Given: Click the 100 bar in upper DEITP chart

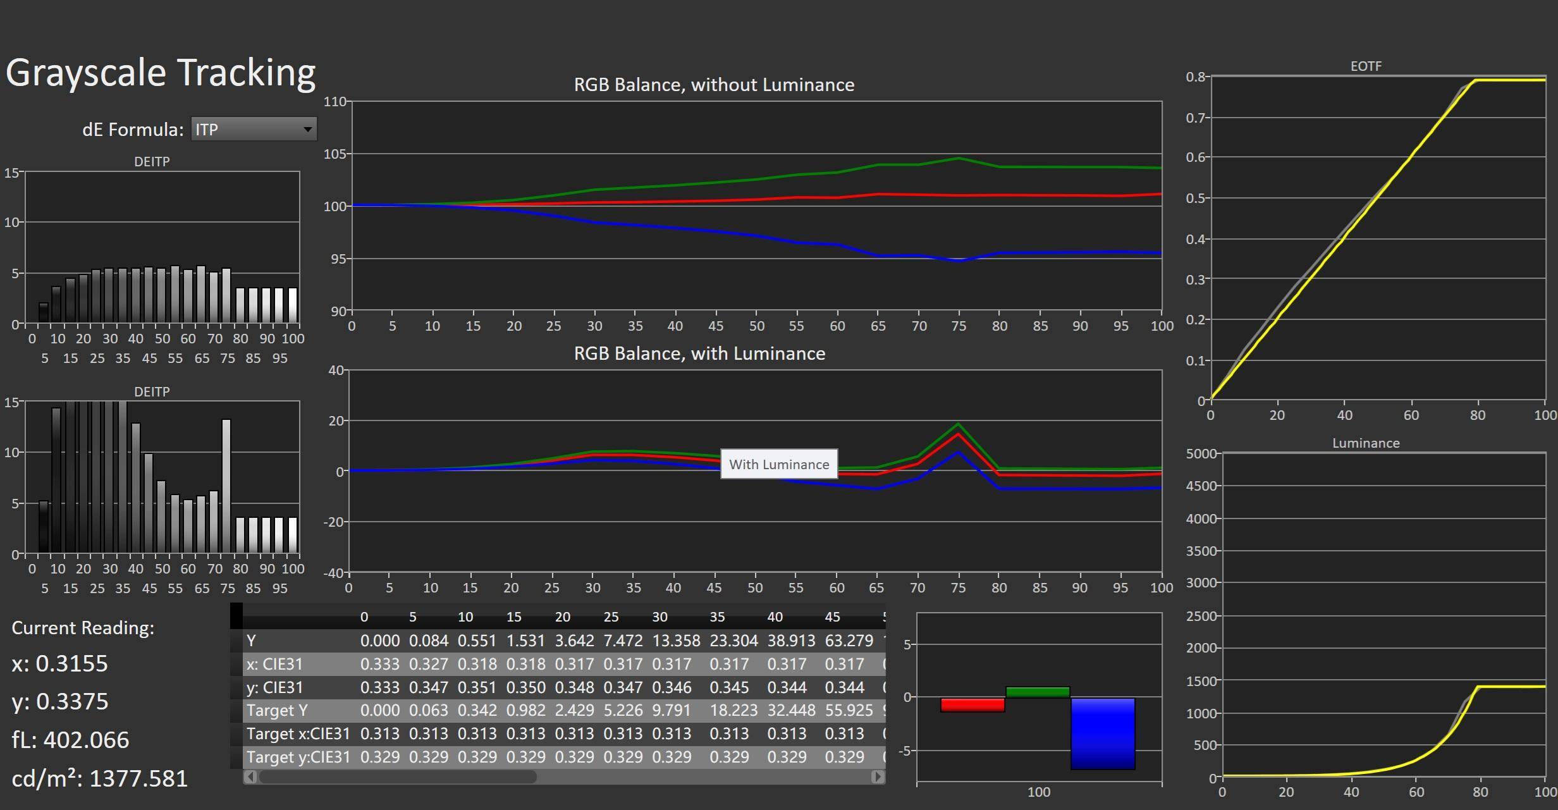Looking at the screenshot, I should [293, 305].
